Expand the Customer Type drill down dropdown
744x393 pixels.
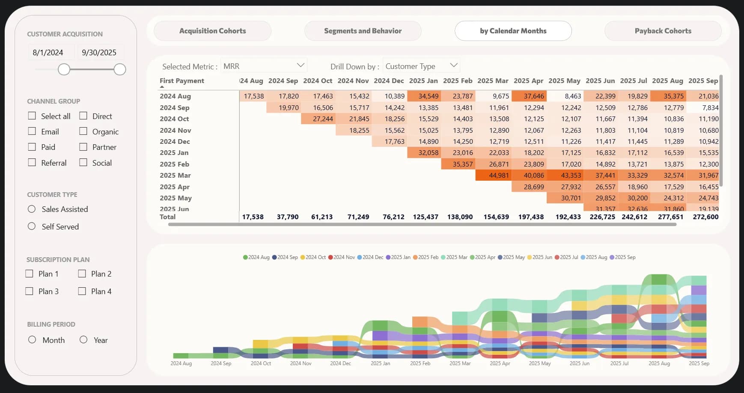(x=421, y=66)
